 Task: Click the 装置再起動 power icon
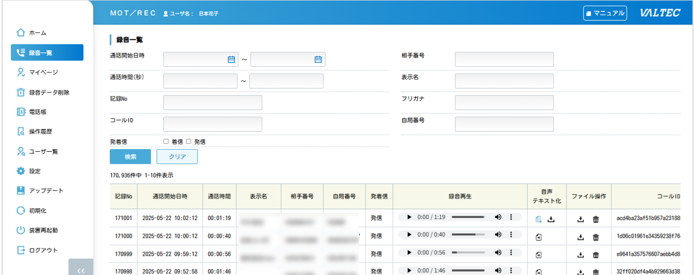pyautogui.click(x=21, y=230)
